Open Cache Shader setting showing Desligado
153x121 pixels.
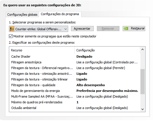pos(84,57)
